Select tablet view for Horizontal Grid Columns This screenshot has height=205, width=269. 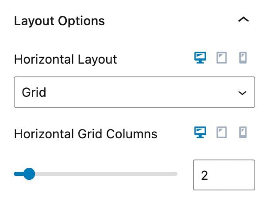click(x=222, y=132)
